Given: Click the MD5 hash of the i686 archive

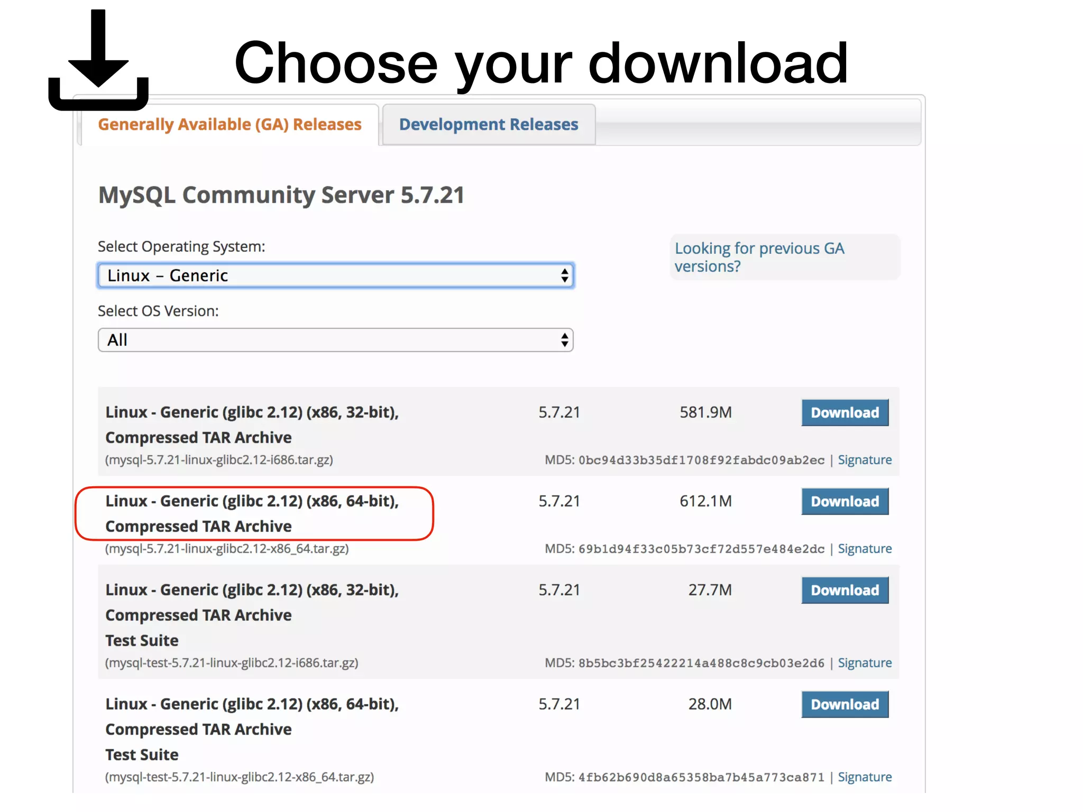Looking at the screenshot, I should click(x=701, y=460).
